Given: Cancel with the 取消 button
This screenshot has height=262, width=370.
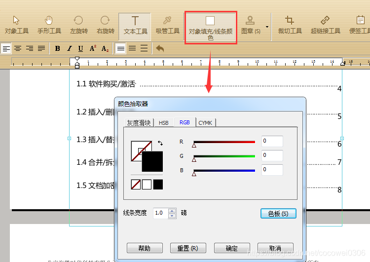Looking at the screenshot, I should click(x=275, y=248).
